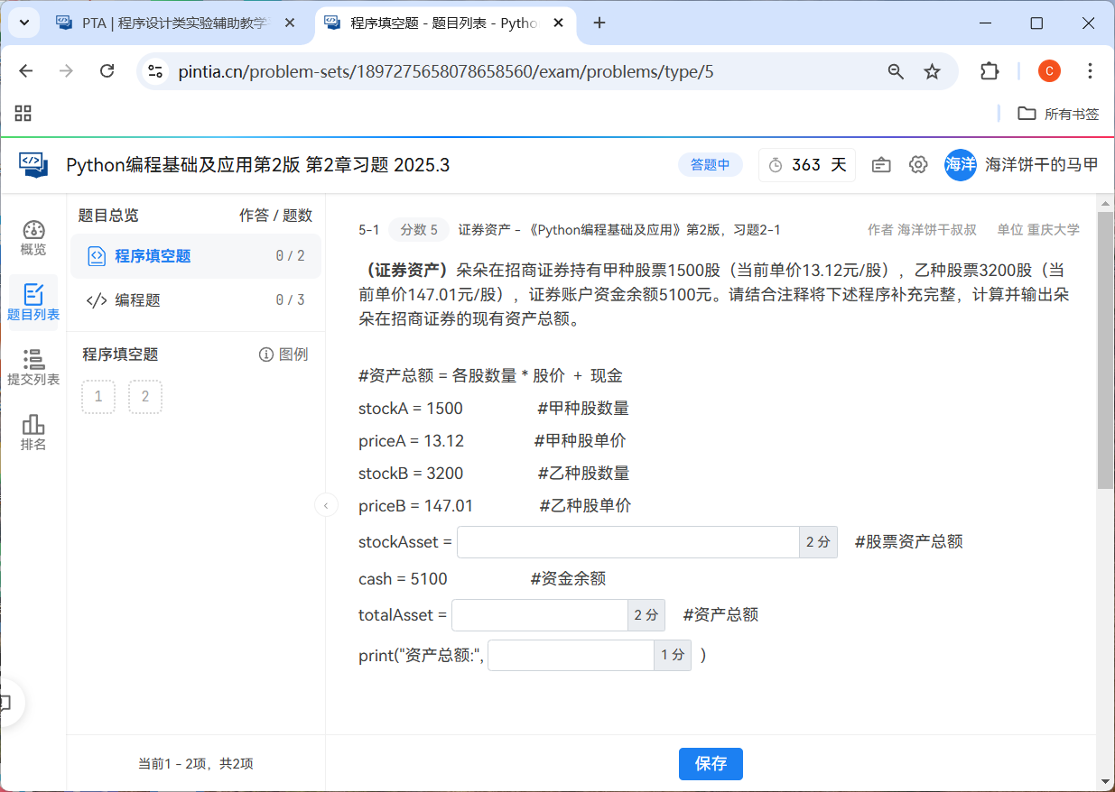Open the browser extensions puzzle icon
The width and height of the screenshot is (1115, 792).
pyautogui.click(x=990, y=71)
